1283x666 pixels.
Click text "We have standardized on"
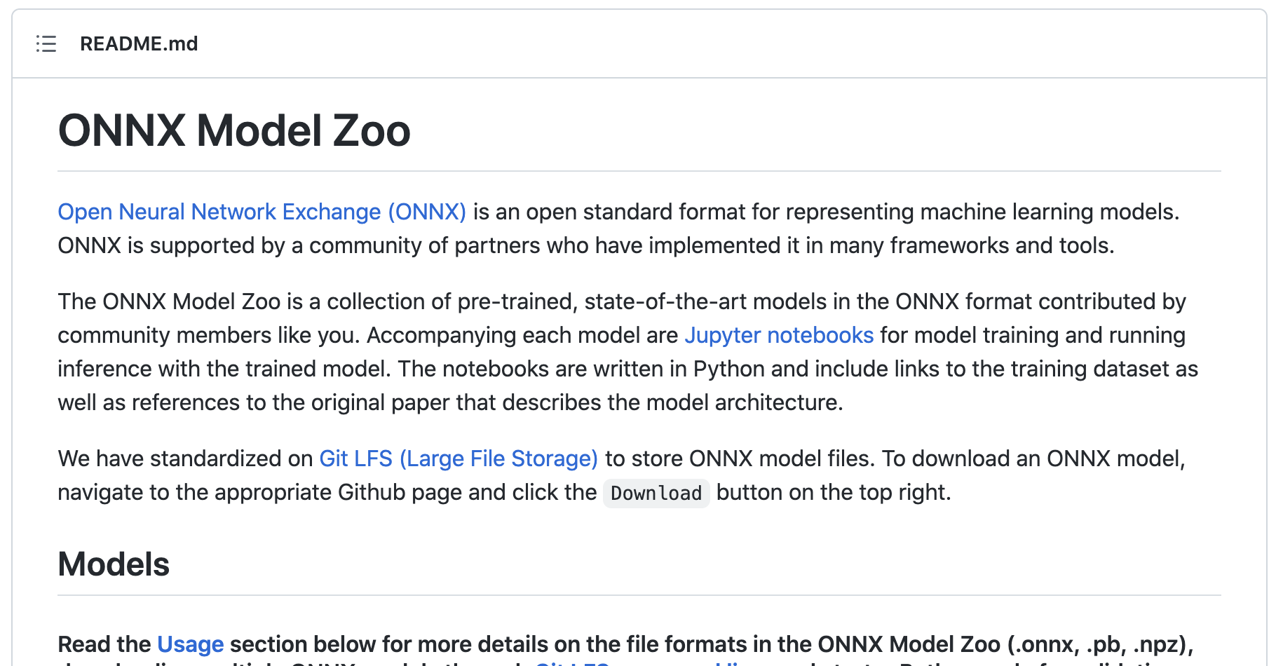coord(185,458)
